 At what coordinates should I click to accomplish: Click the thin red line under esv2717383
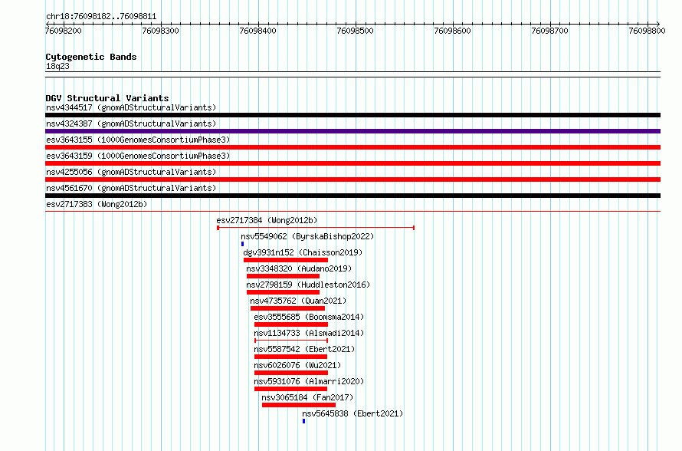point(352,212)
